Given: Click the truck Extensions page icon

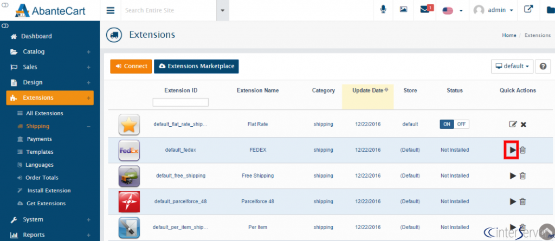Looking at the screenshot, I should [114, 35].
